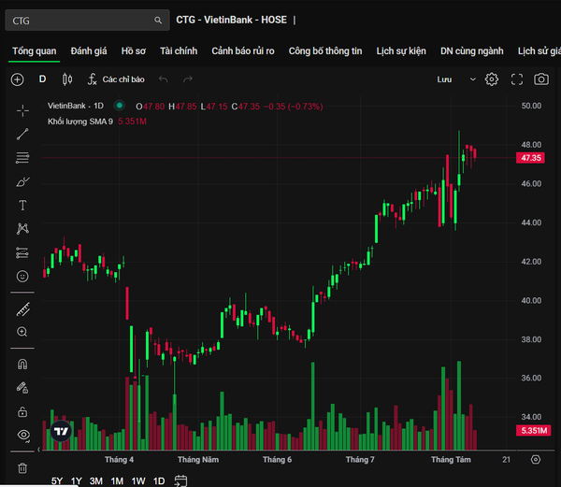Viewport: 561px width, 487px height.
Task: Select the 5Y date range
Action: [57, 480]
